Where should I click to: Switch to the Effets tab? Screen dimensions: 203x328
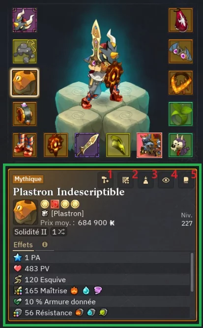(x=23, y=245)
